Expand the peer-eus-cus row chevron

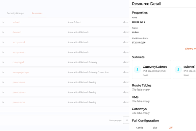(x=3, y=102)
